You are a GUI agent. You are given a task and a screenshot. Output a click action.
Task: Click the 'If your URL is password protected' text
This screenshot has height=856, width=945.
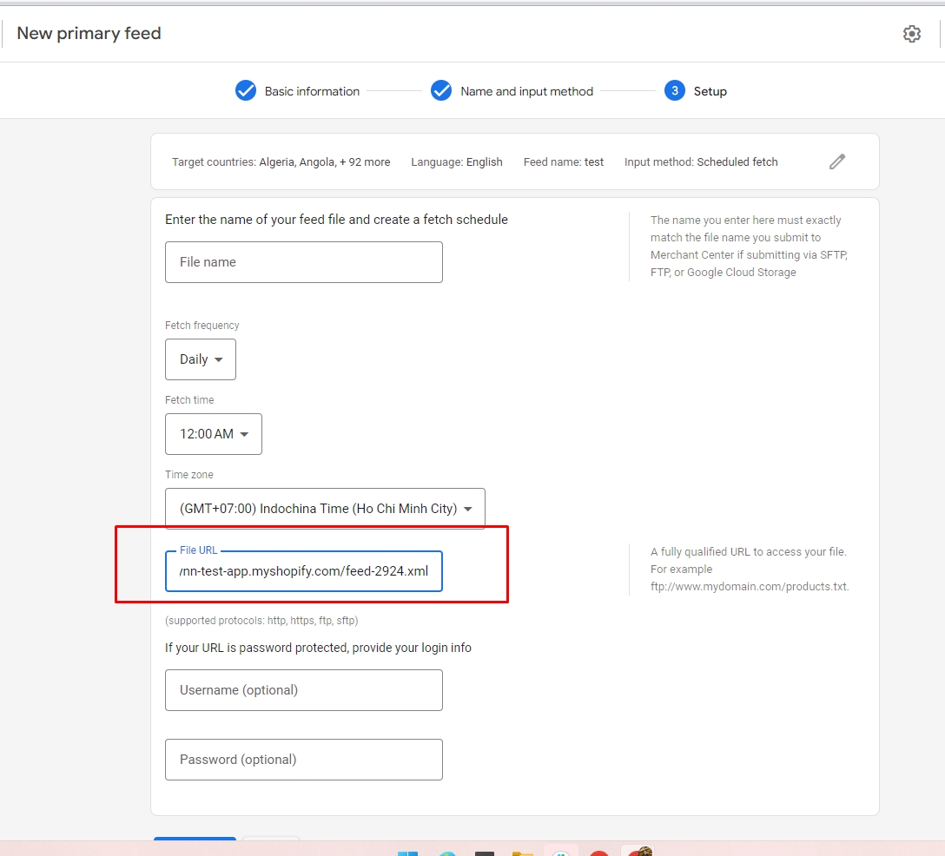318,648
